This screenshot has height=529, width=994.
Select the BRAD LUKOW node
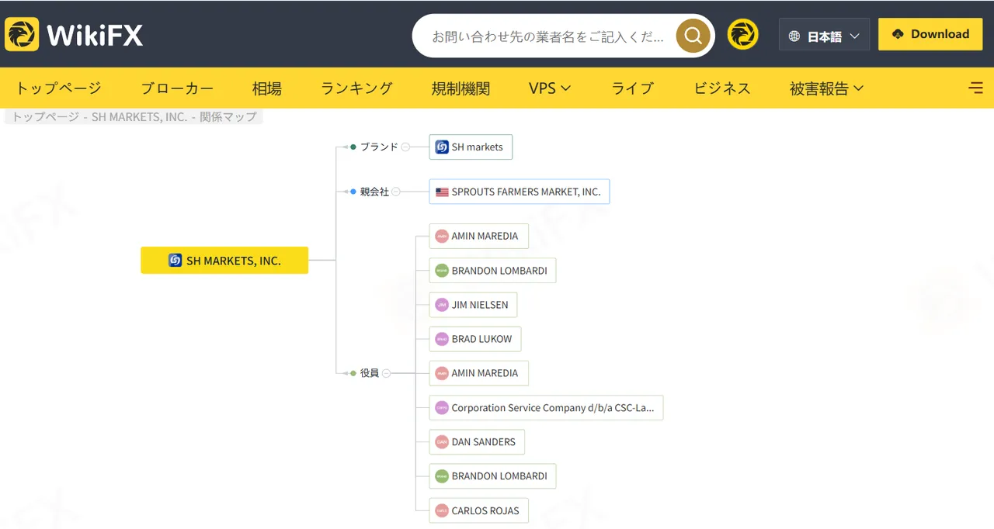tap(474, 339)
